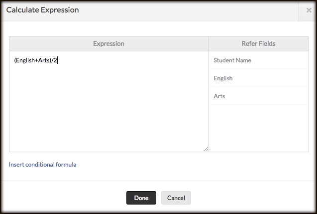This screenshot has height=214, width=317.
Task: Click the closing parenthesis before the slash
Action: click(x=51, y=61)
